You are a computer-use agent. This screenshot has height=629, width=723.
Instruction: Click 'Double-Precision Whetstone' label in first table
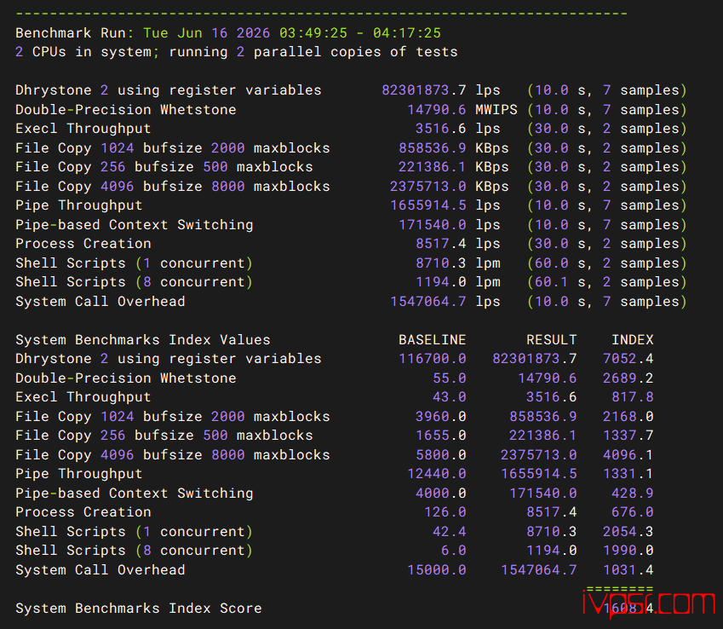pos(126,109)
